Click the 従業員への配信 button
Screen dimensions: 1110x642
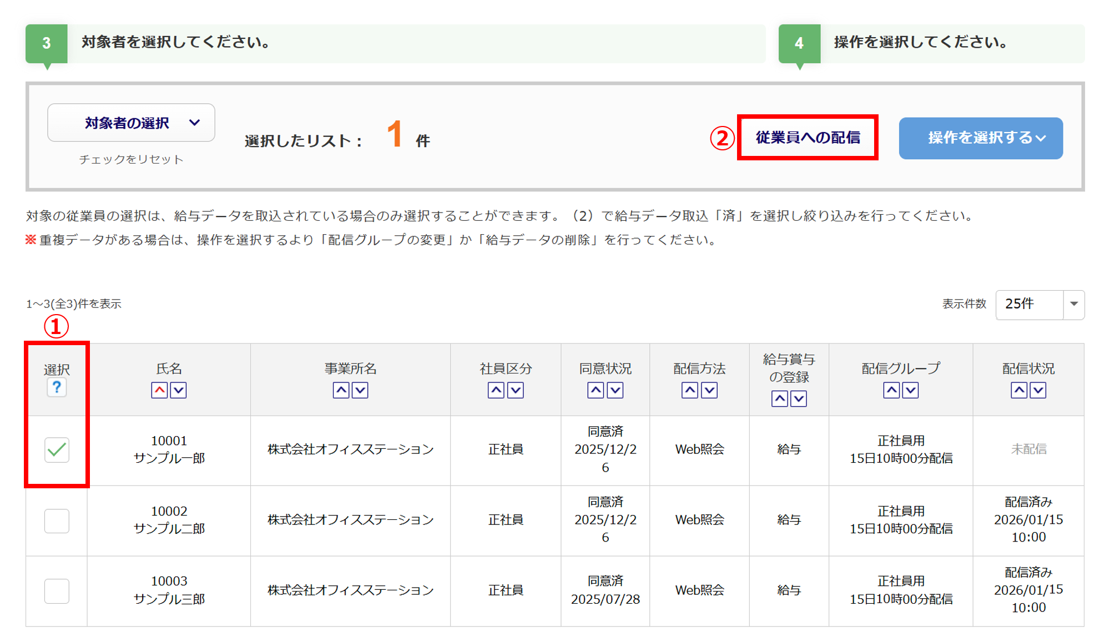click(808, 138)
